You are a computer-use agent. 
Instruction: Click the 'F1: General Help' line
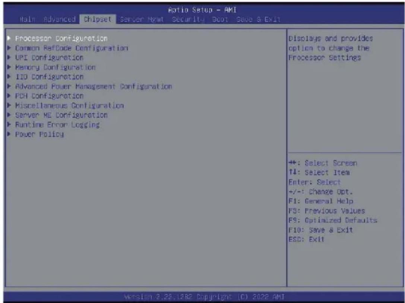tap(321, 201)
